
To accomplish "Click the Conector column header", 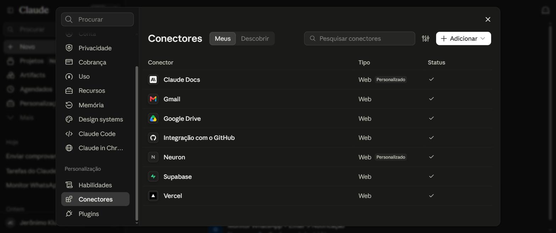I will pyautogui.click(x=161, y=62).
